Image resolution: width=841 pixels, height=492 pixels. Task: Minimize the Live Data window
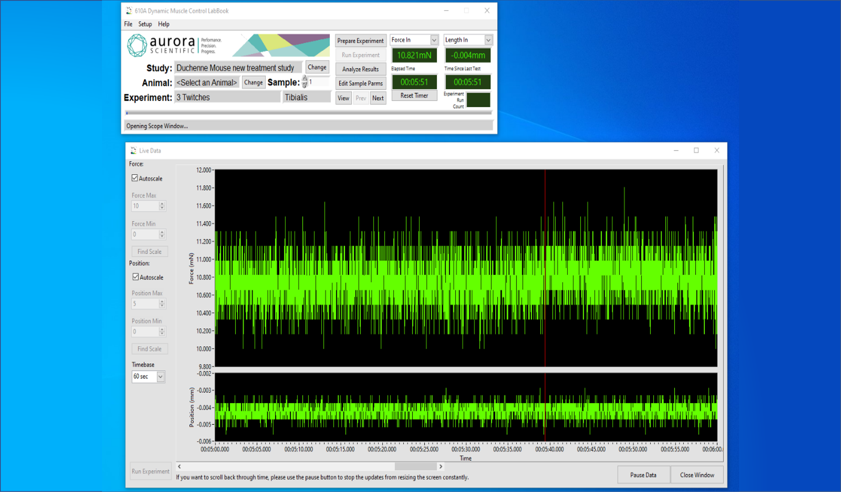[676, 151]
